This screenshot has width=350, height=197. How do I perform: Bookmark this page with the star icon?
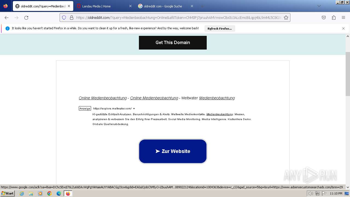[x=286, y=18]
